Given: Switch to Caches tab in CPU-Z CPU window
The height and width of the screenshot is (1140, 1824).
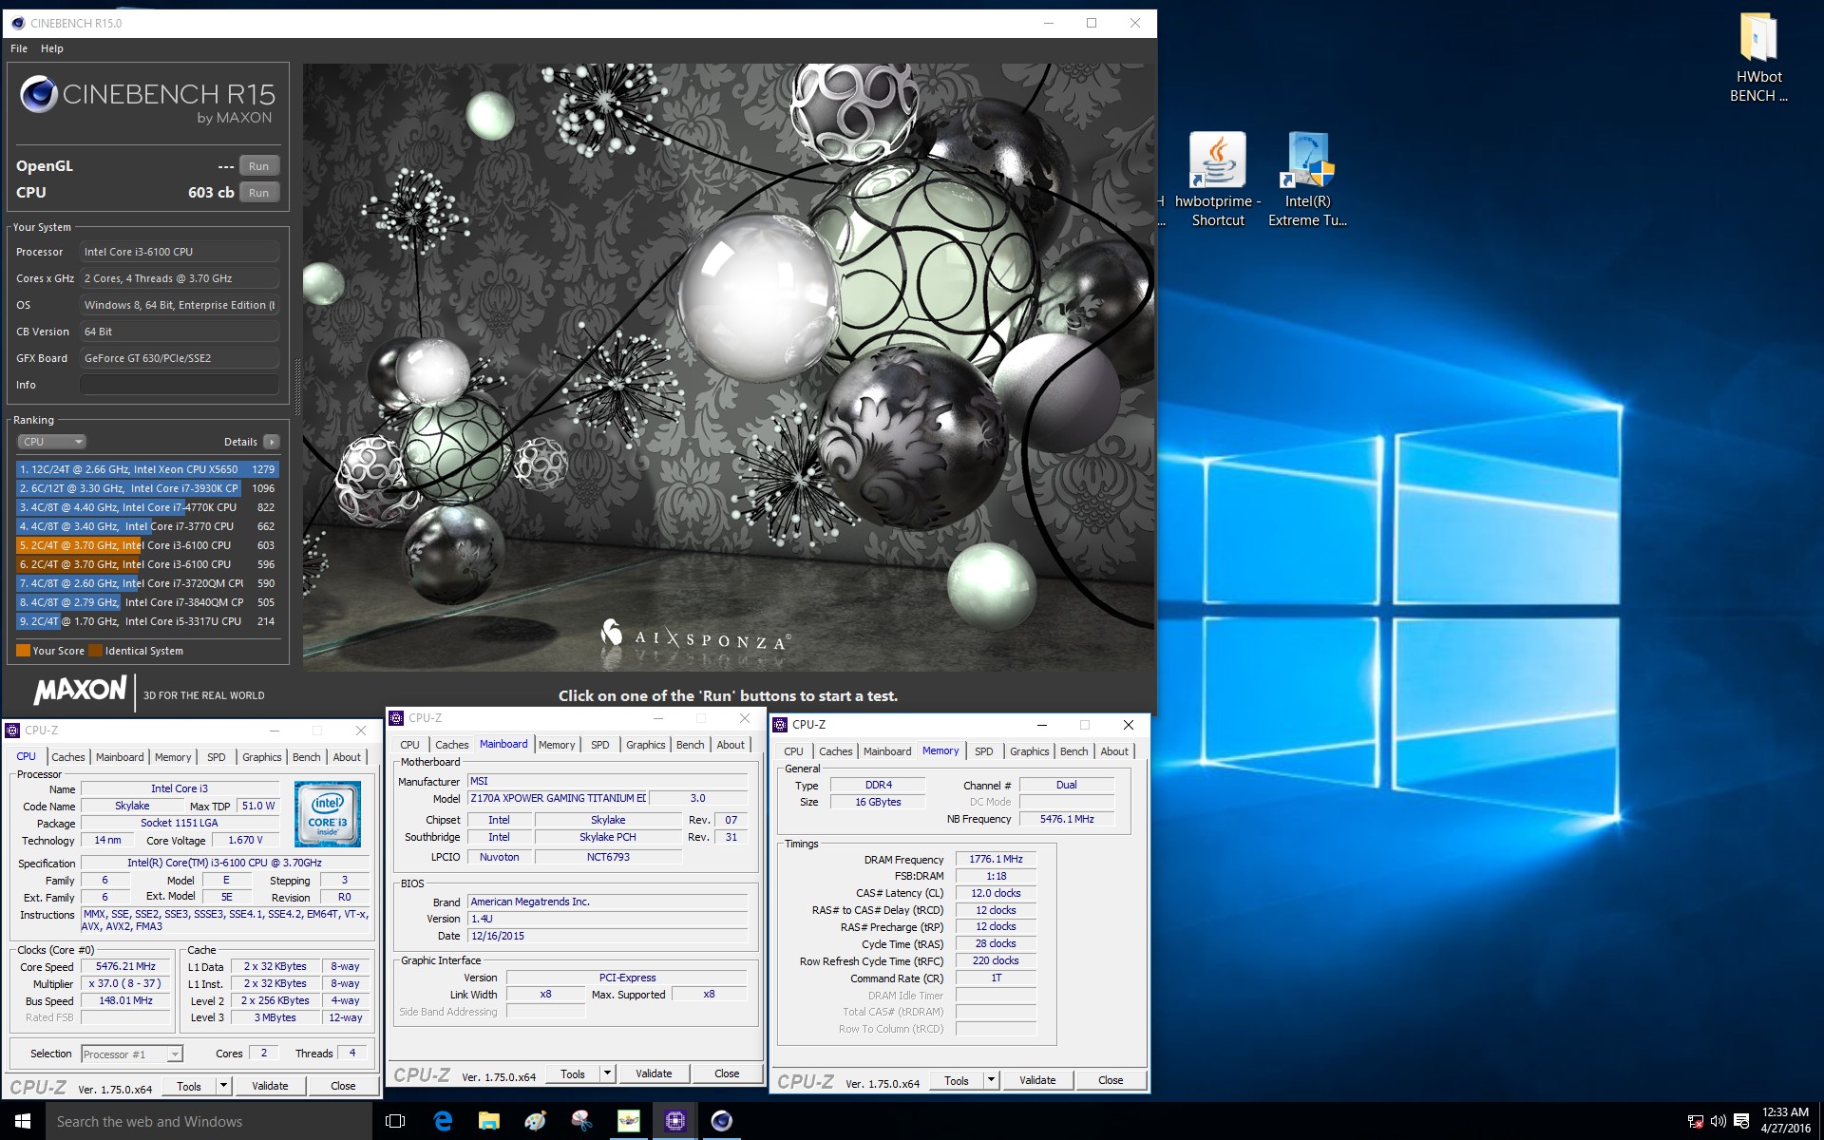Looking at the screenshot, I should (68, 757).
